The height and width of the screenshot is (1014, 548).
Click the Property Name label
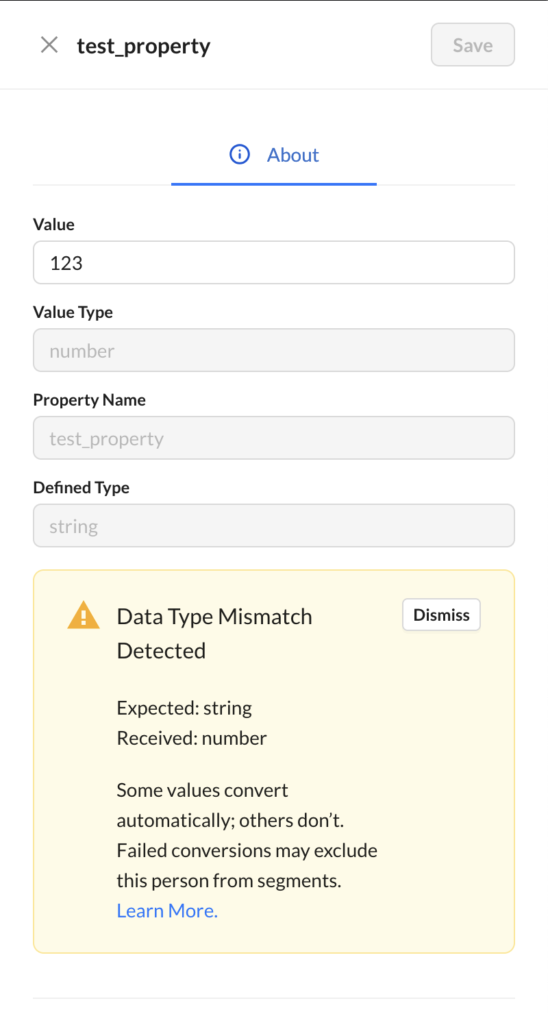pos(90,400)
